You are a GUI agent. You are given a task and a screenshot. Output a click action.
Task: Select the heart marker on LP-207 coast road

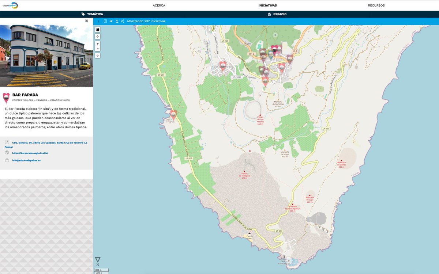coord(173,115)
